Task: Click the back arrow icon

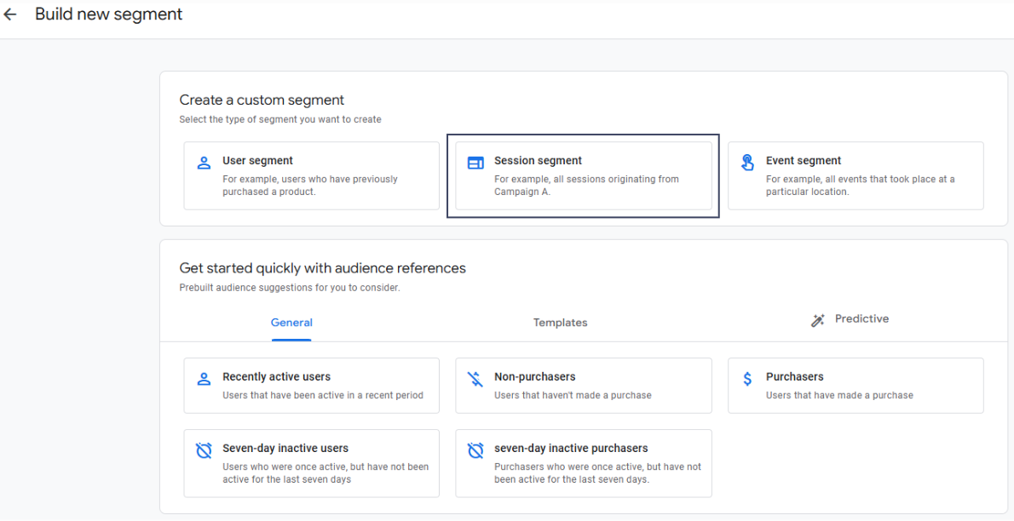Action: pyautogui.click(x=10, y=15)
